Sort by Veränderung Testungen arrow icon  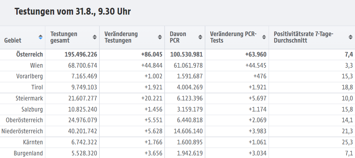(160, 37)
